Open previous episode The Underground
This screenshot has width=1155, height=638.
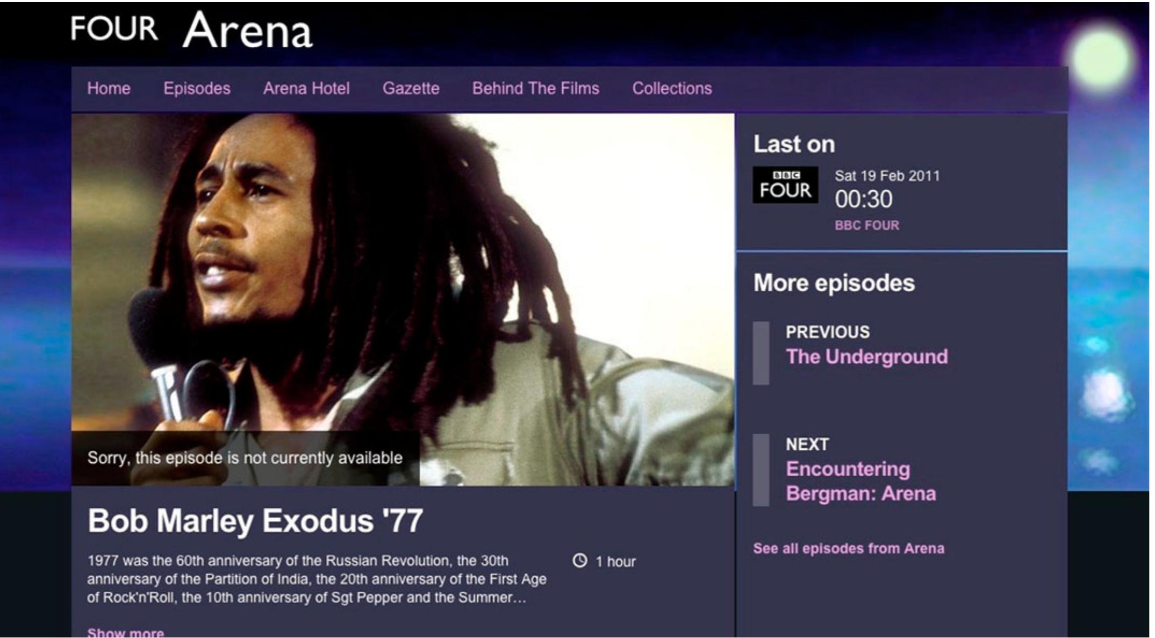[x=866, y=356]
